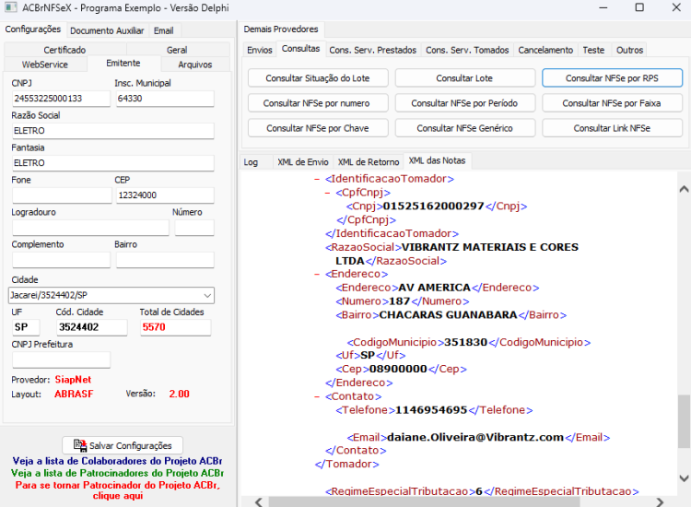Click the Razão Social field
This screenshot has width=691, height=507.
(113, 131)
